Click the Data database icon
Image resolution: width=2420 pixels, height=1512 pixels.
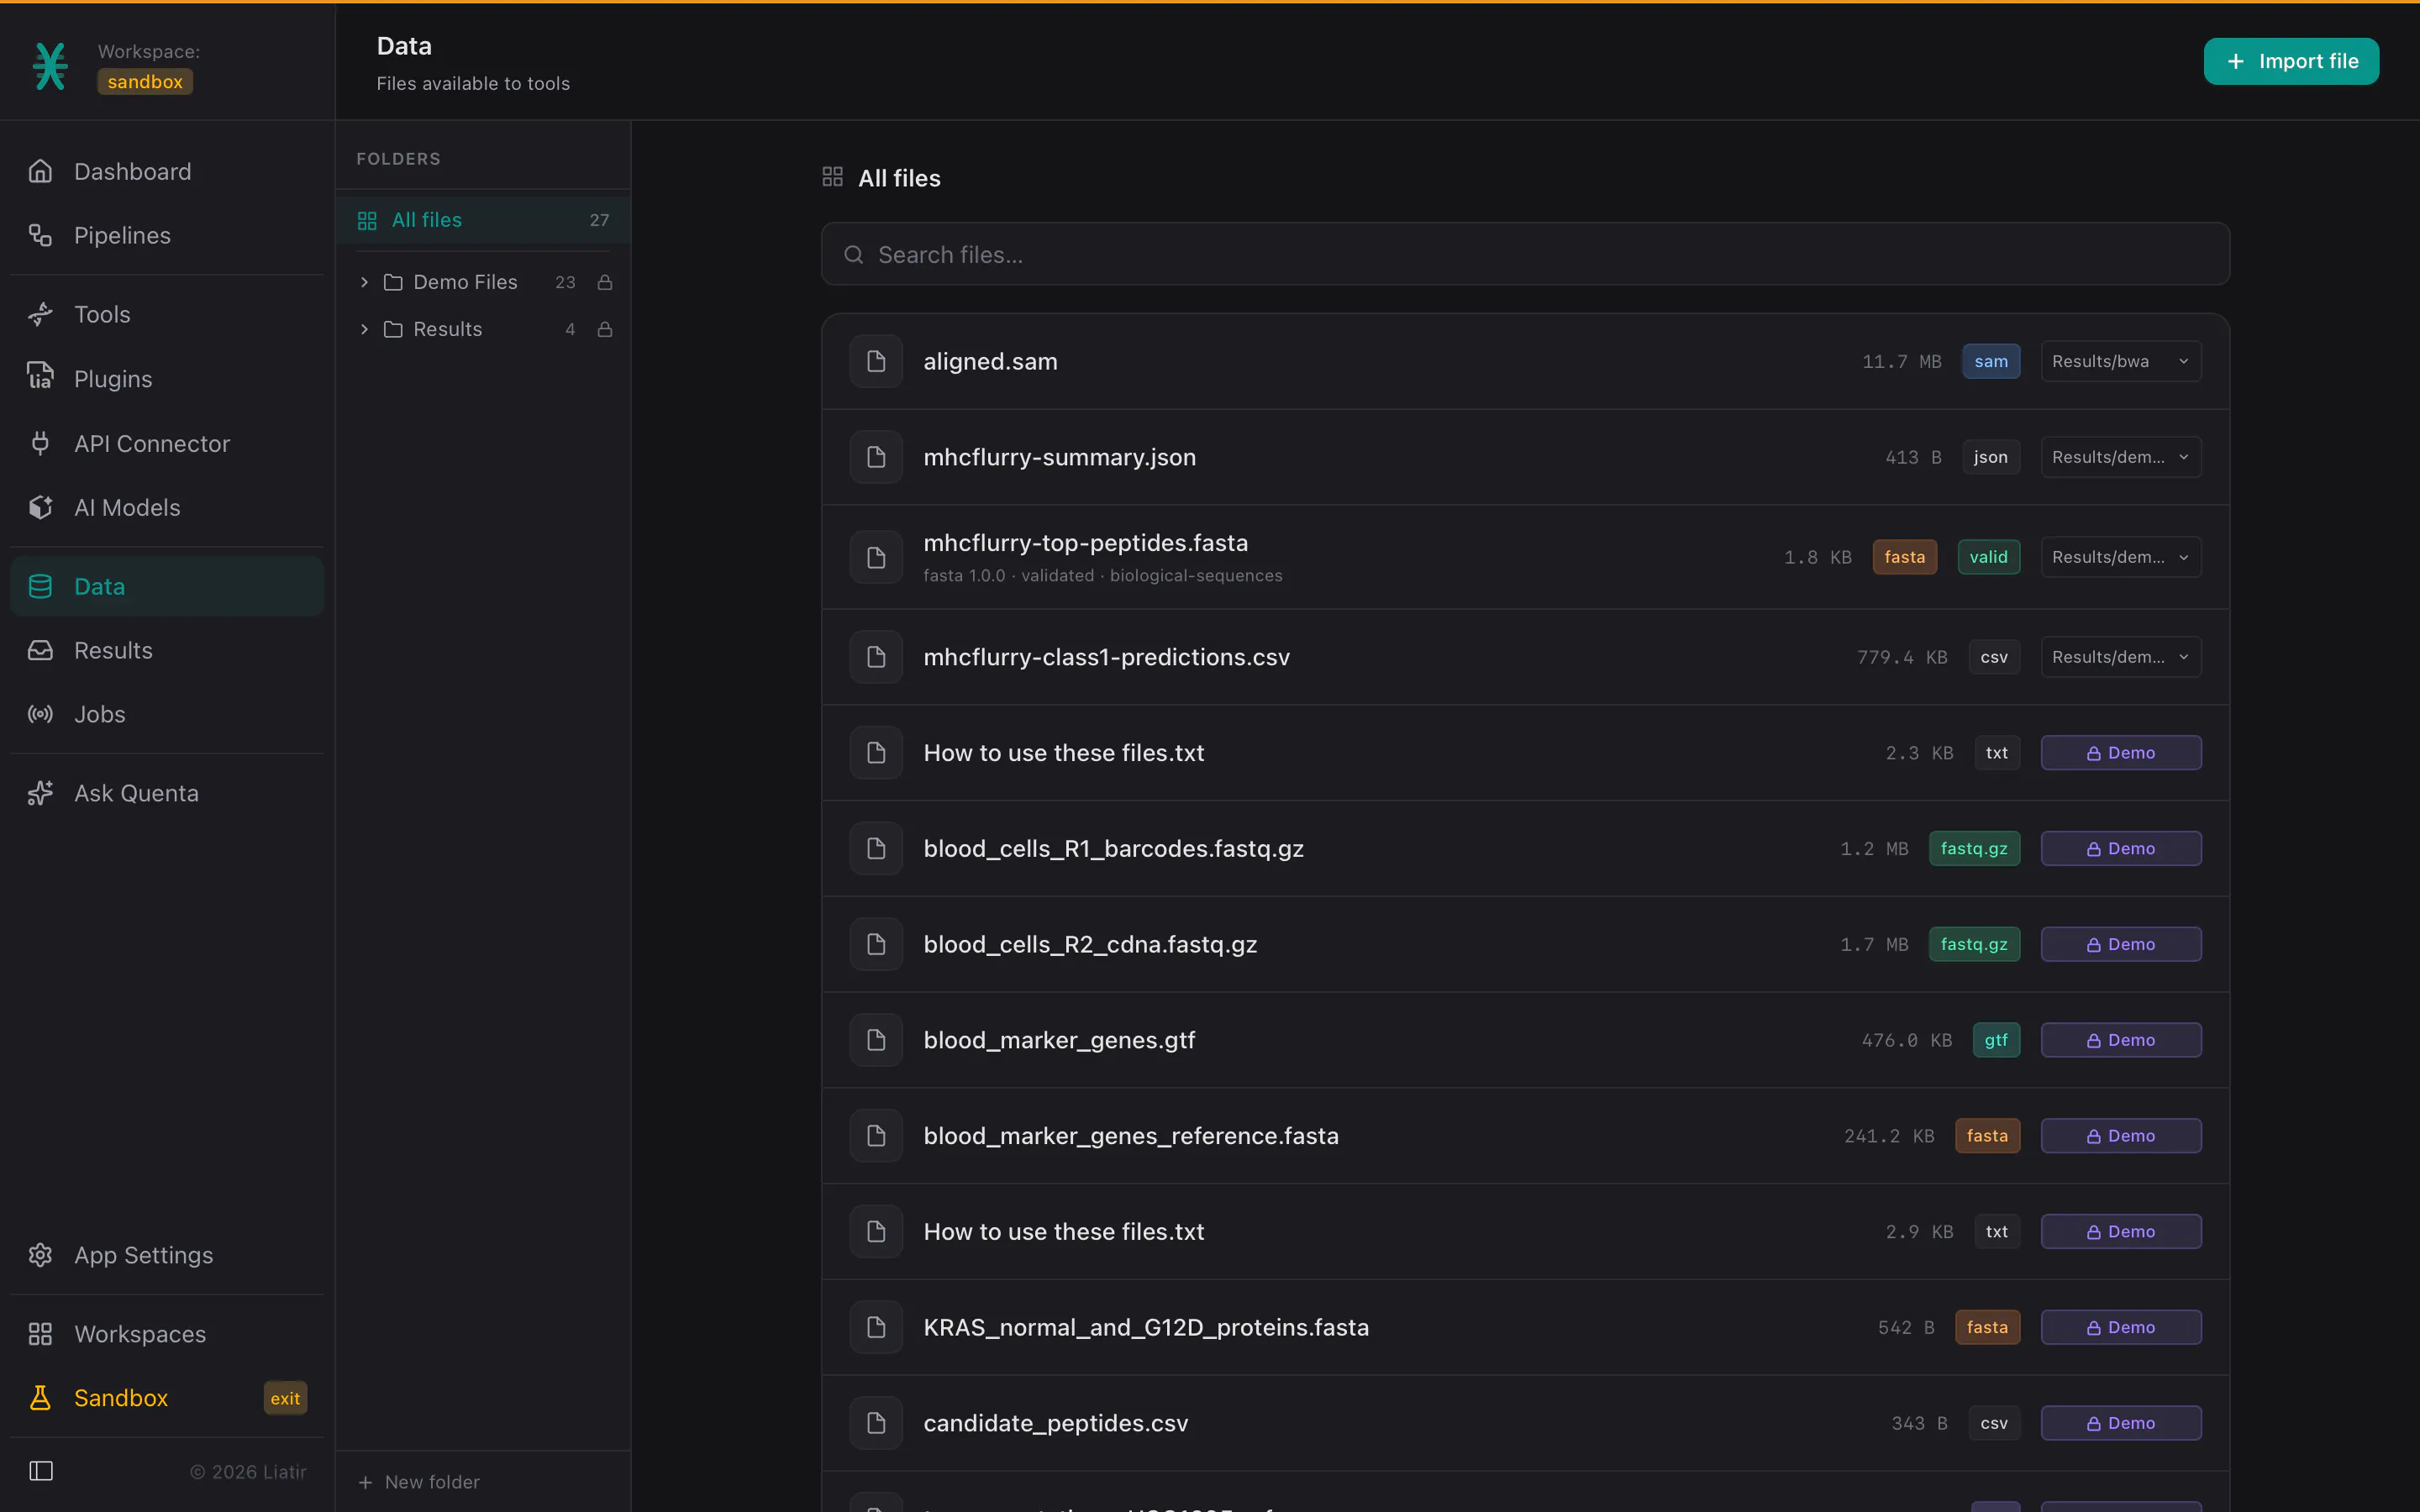[40, 586]
